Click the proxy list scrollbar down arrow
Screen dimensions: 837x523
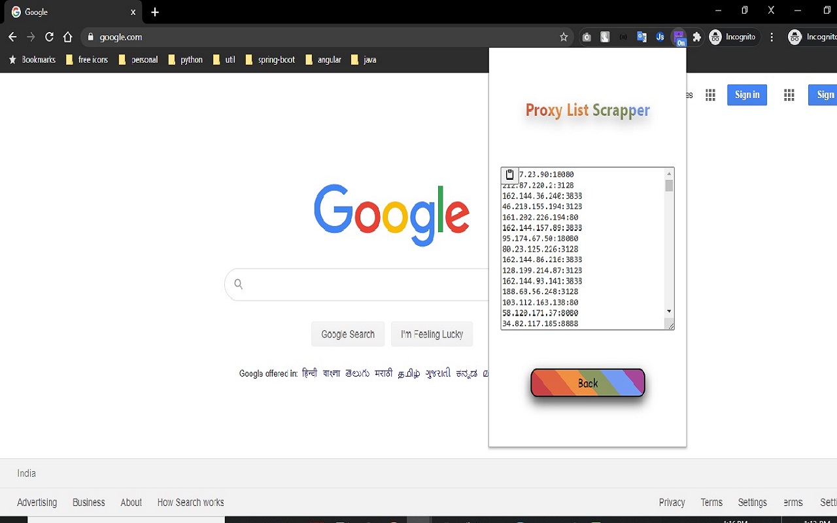click(669, 311)
